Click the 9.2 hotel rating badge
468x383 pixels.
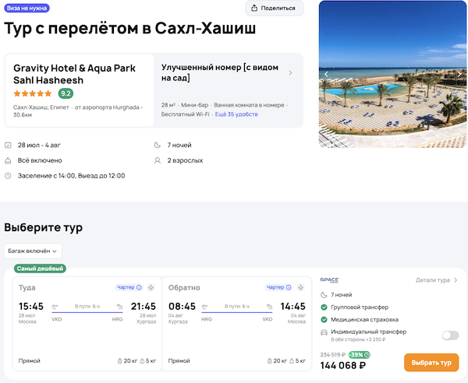tap(66, 93)
